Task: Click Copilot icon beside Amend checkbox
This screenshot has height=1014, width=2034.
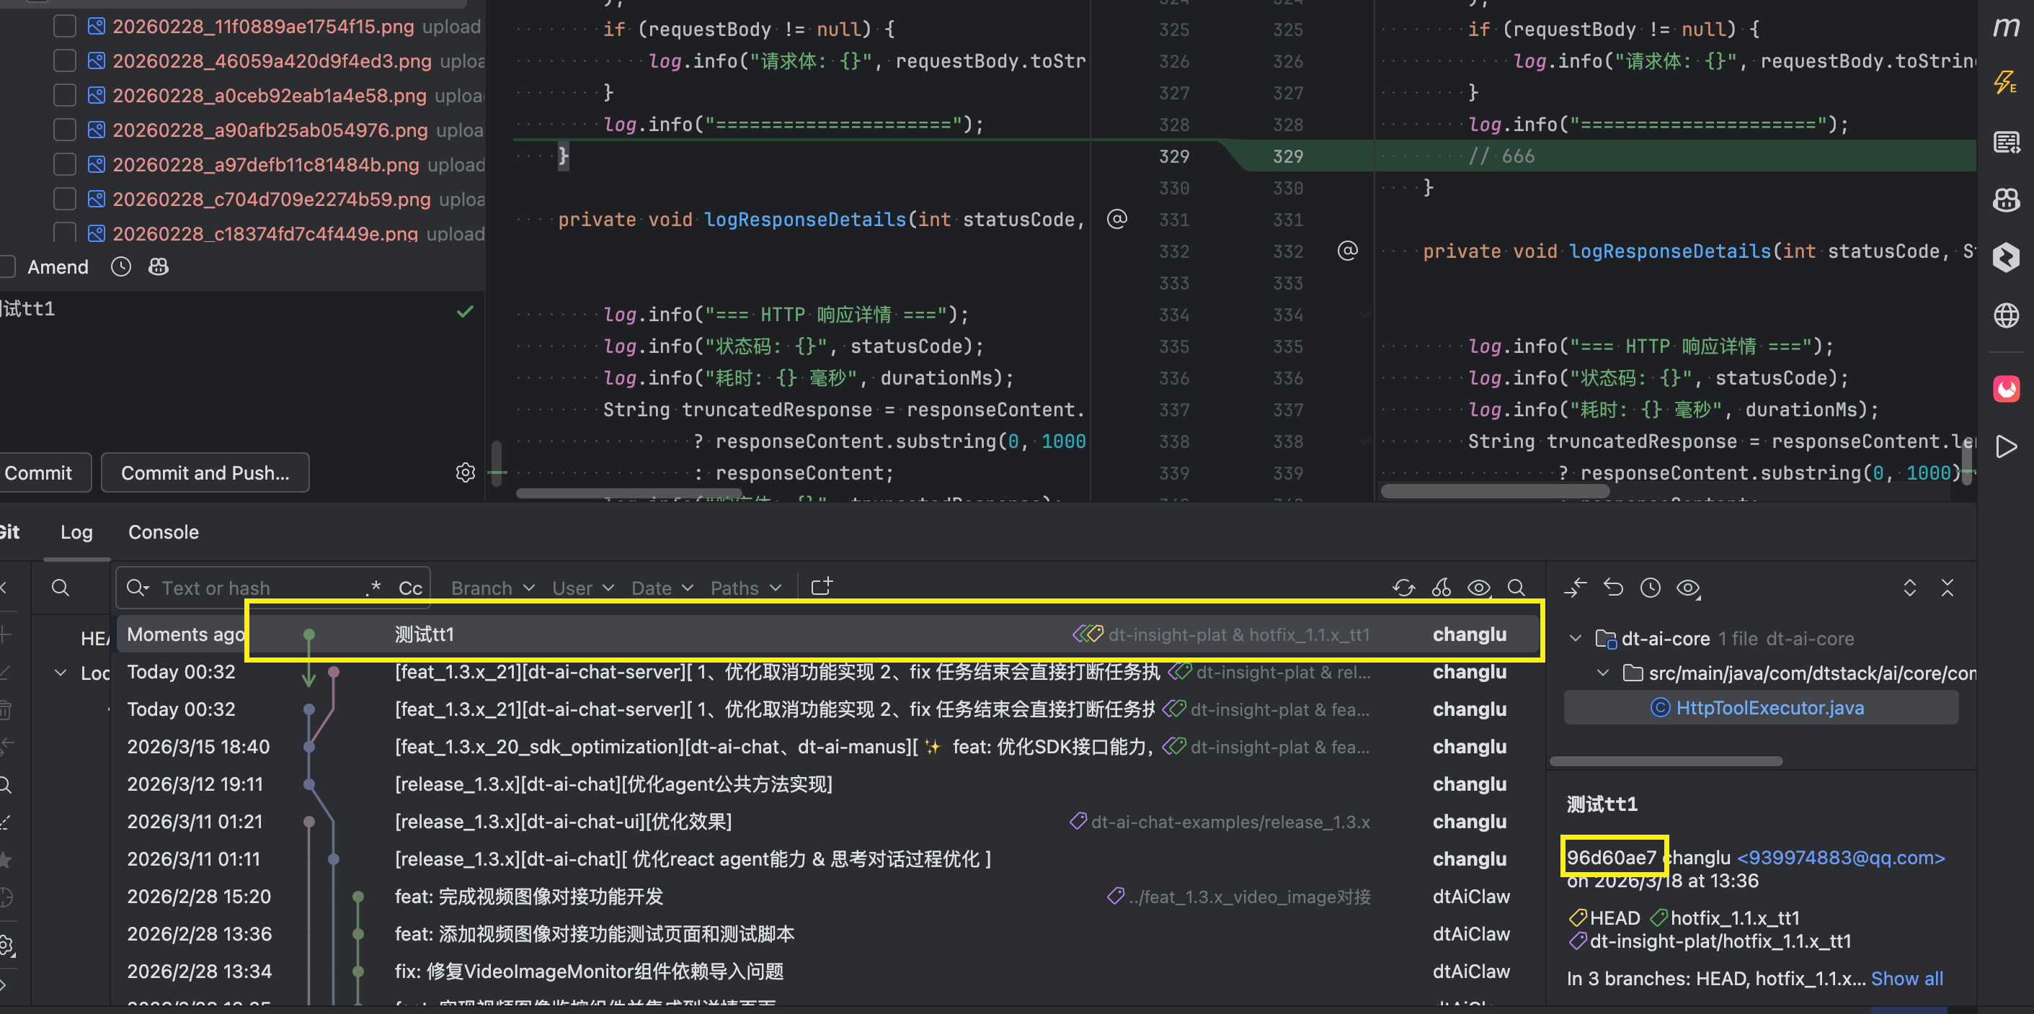Action: (x=159, y=266)
